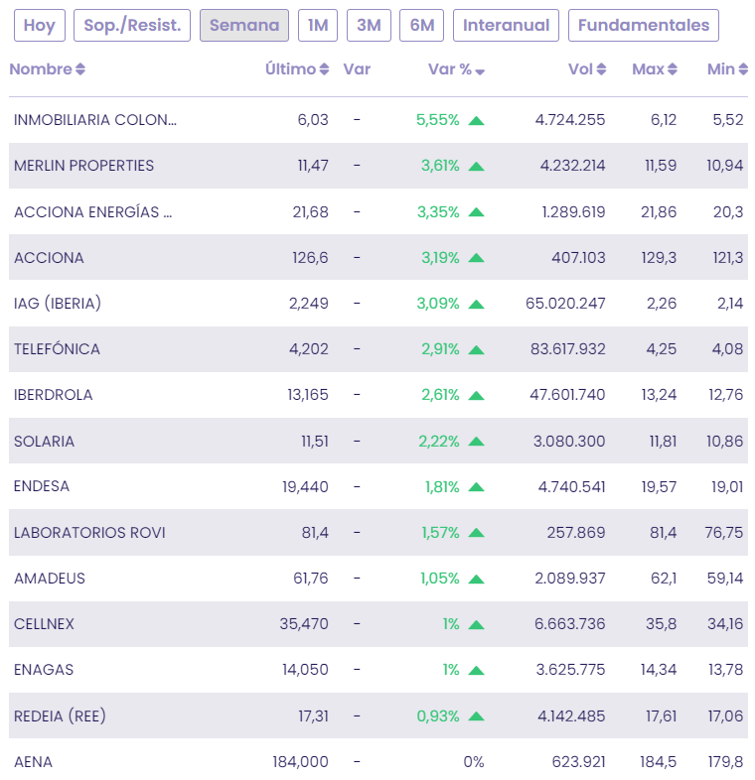
Task: Sort by volume using Vol arrows
Action: click(x=601, y=69)
